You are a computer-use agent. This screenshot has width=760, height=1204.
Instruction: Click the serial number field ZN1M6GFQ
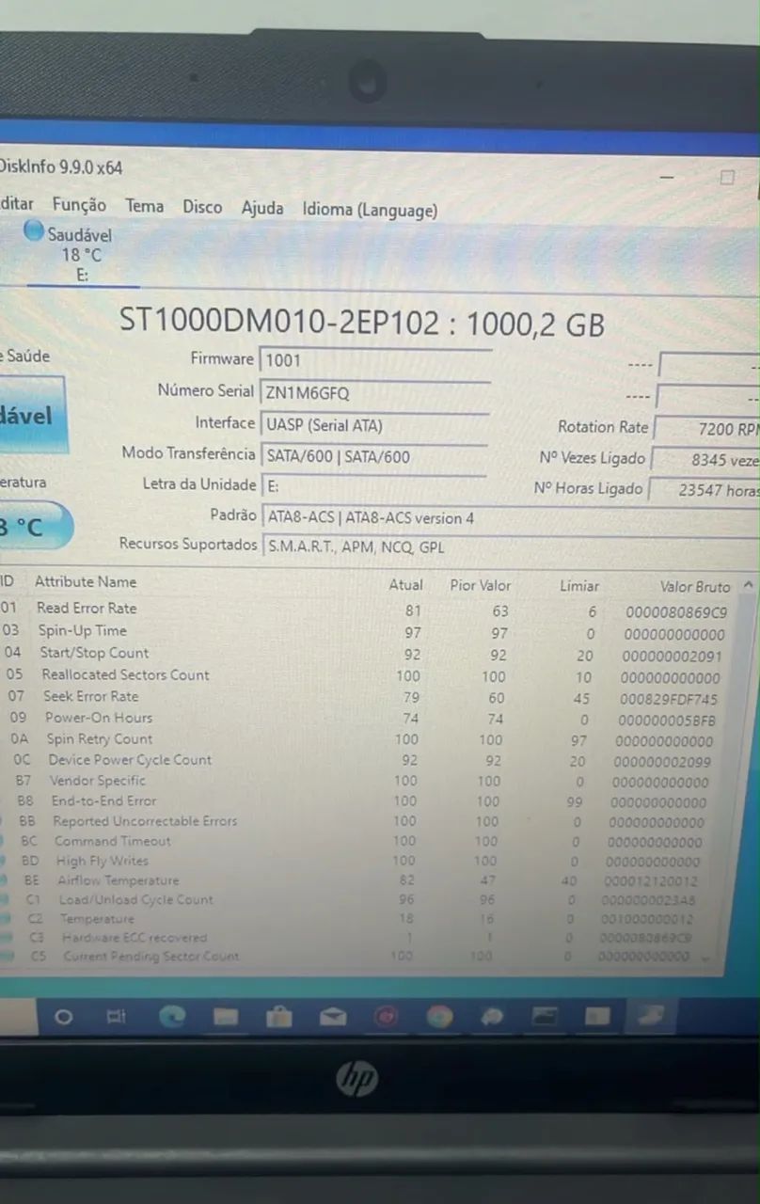(x=375, y=393)
